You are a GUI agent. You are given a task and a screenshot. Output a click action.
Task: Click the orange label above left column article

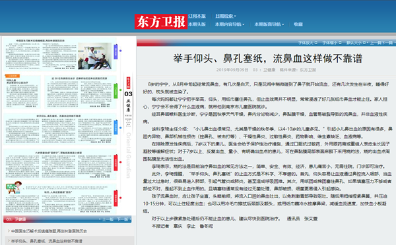13,76
